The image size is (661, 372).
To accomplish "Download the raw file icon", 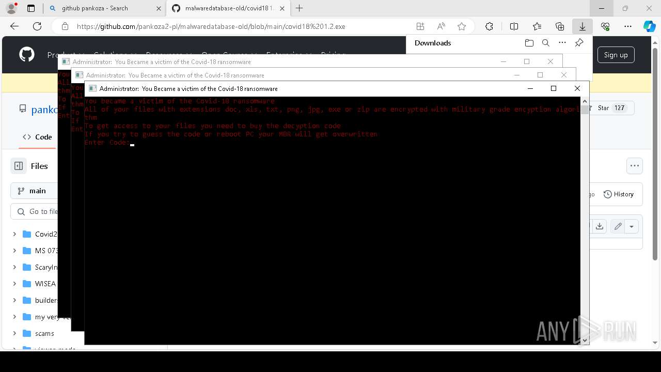I will tap(599, 226).
